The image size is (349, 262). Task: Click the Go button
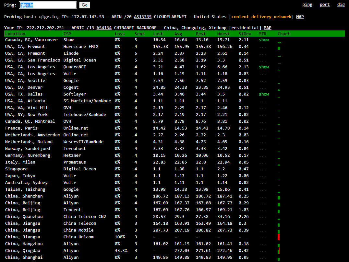coord(85,5)
